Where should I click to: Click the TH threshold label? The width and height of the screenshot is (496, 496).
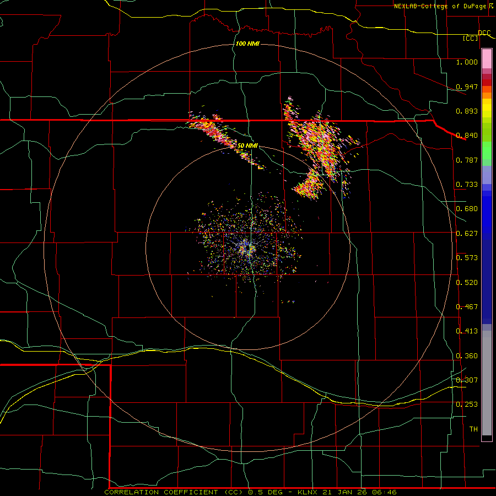coord(473,429)
